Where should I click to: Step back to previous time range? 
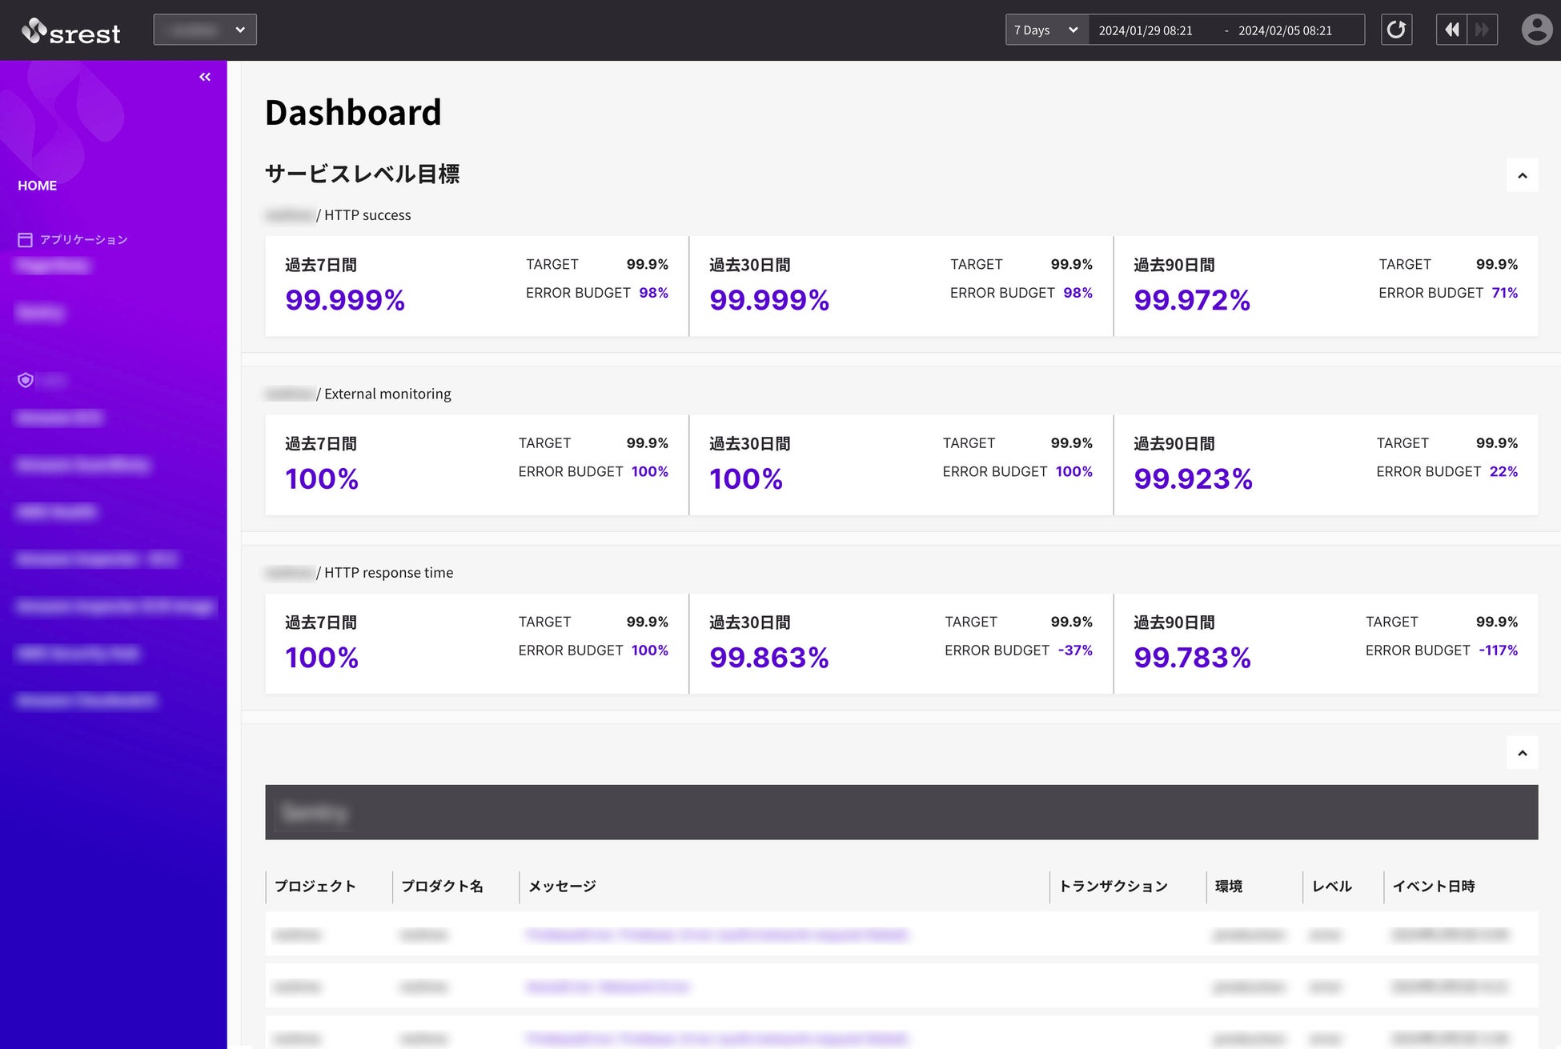point(1451,30)
